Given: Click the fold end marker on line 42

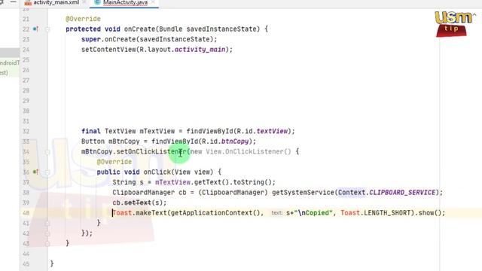Looking at the screenshot, I should [x=47, y=233].
